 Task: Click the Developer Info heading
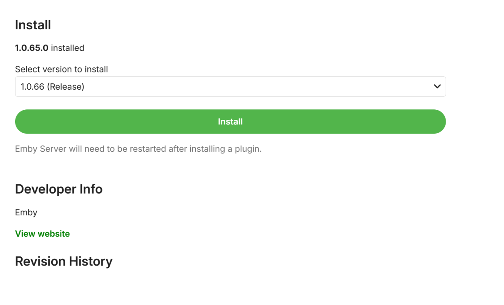tap(58, 189)
